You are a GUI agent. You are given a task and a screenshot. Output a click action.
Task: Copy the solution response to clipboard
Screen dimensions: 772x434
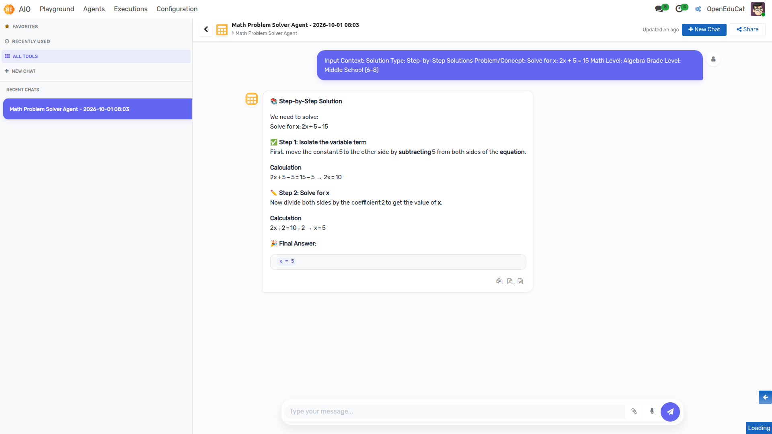pyautogui.click(x=499, y=281)
